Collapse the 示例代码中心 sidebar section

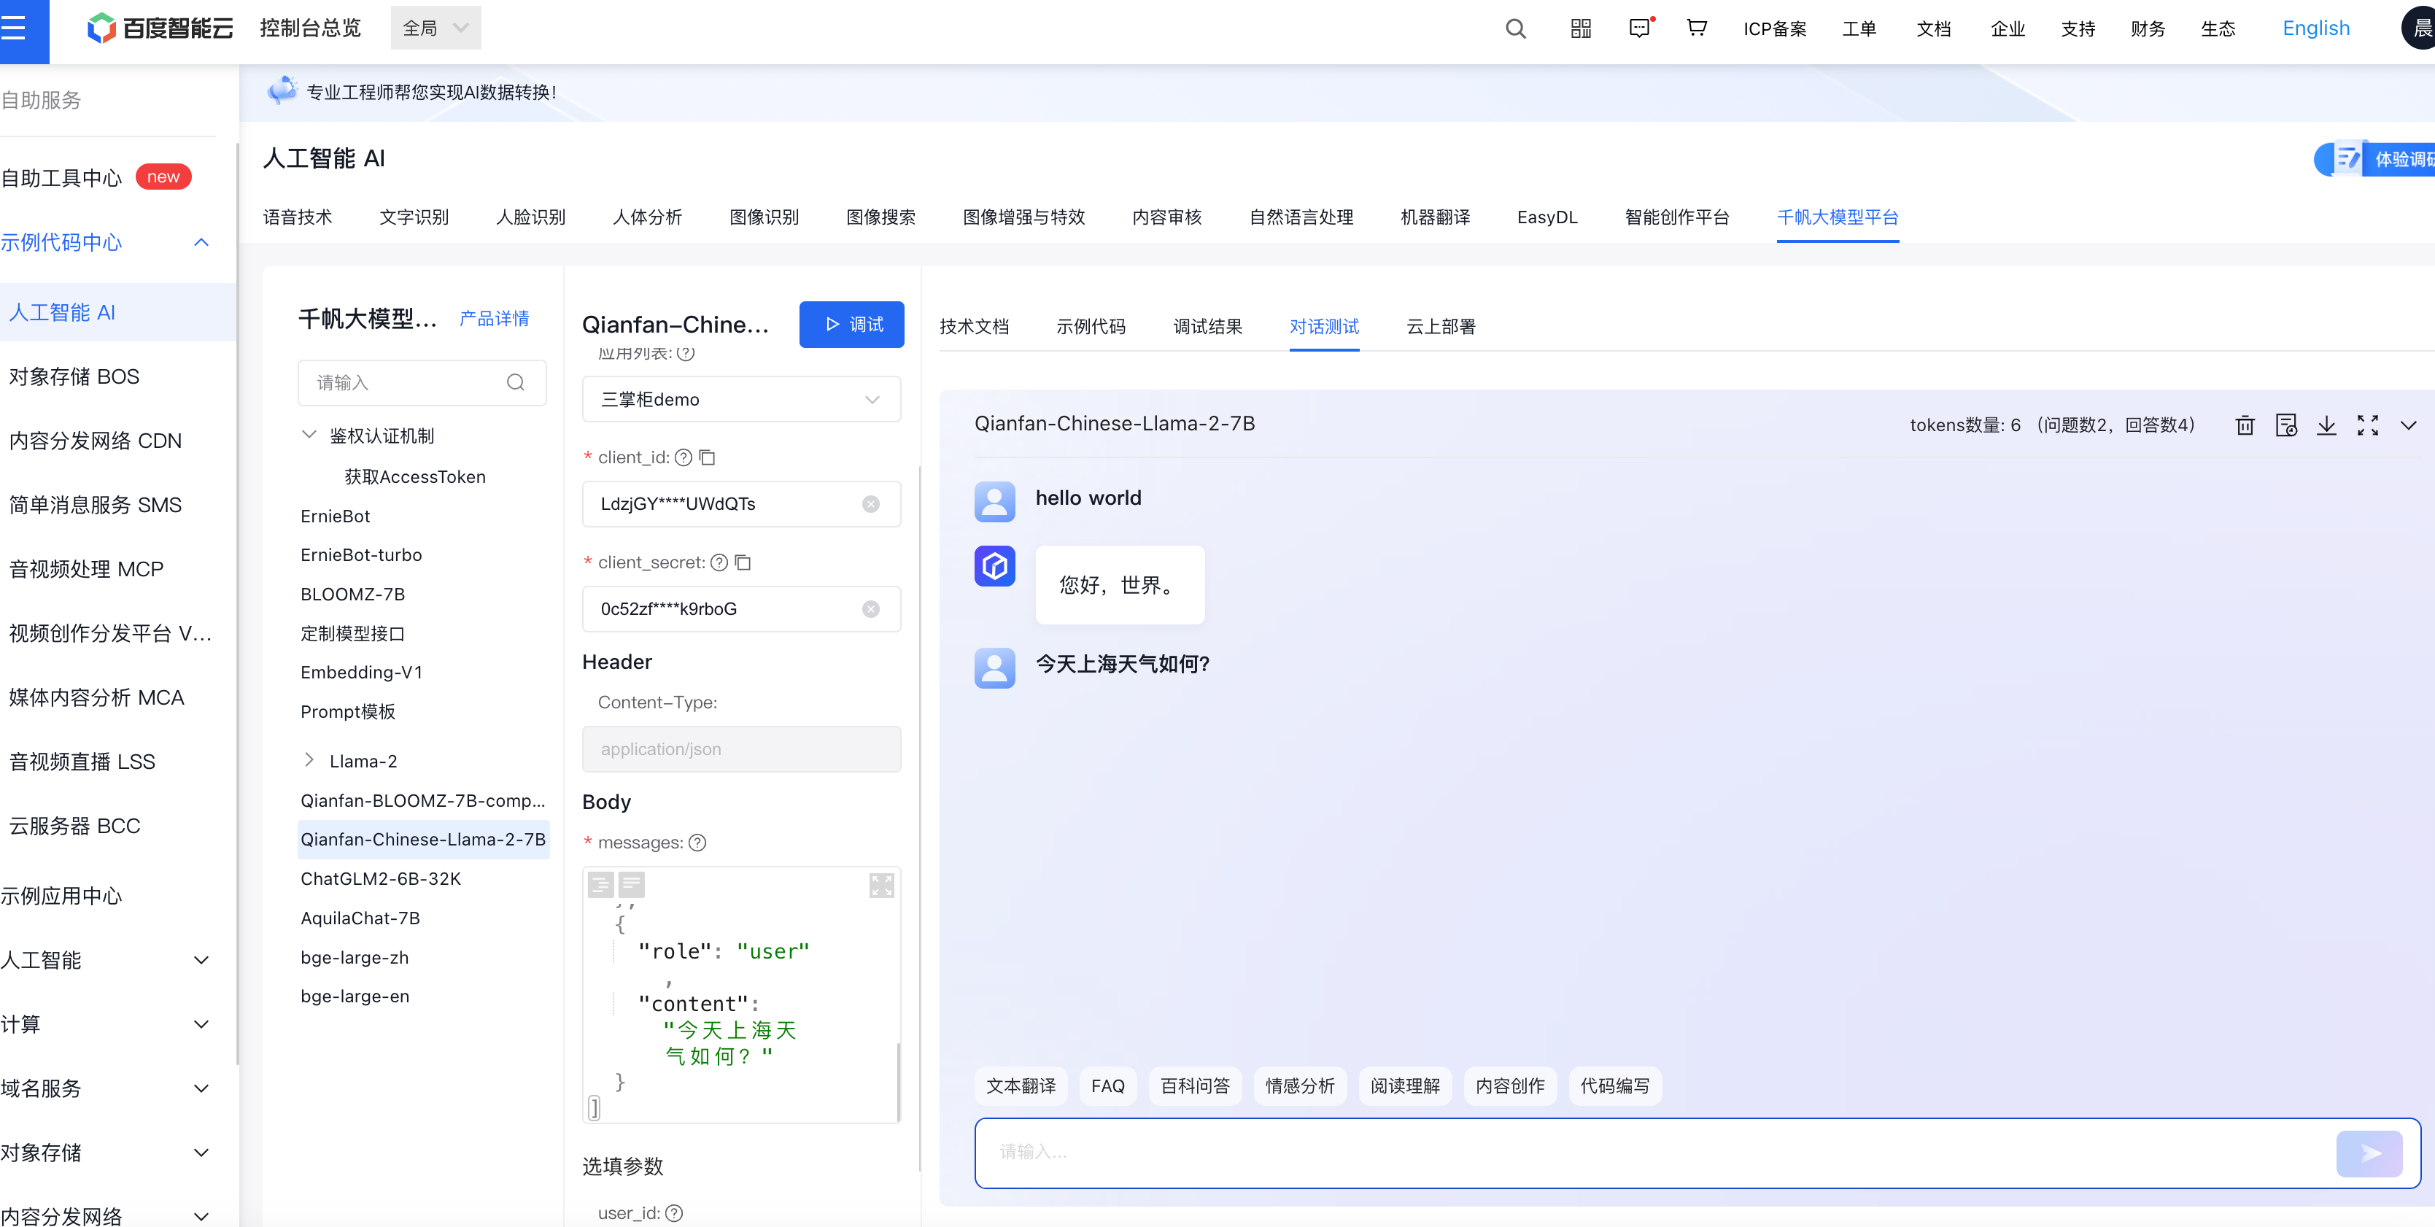tap(201, 242)
